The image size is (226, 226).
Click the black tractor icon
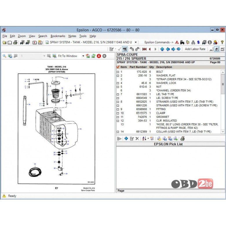182,42
